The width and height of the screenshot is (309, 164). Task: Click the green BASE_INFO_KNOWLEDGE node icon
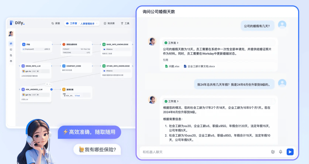pos(104,45)
